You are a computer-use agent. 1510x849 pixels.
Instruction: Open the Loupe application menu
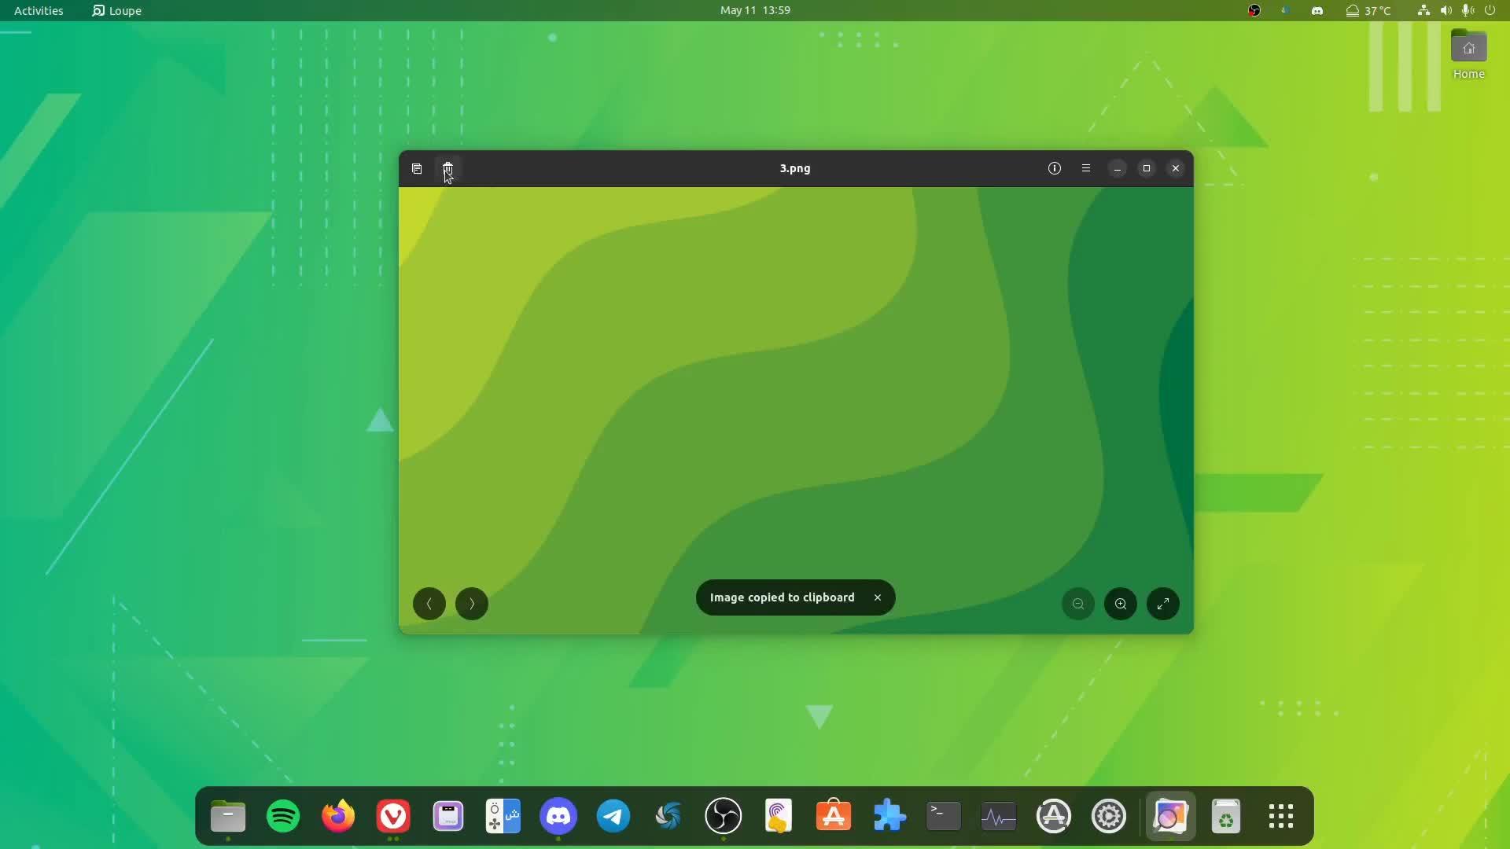pos(116,10)
